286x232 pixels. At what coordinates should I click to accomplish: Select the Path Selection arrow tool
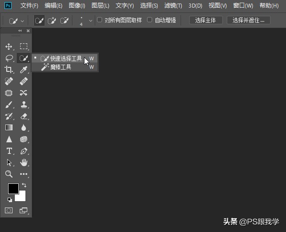(9, 162)
